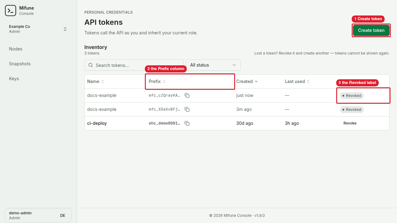Toggle Created column sort chevron
Screen dimensions: 397x223
(x=256, y=81)
